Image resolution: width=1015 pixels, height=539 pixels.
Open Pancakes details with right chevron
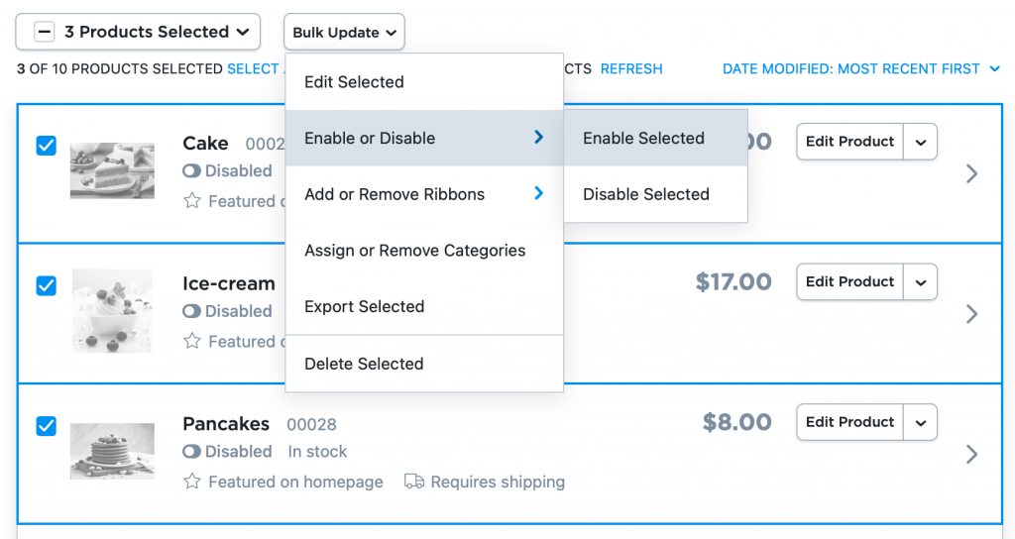(x=971, y=454)
